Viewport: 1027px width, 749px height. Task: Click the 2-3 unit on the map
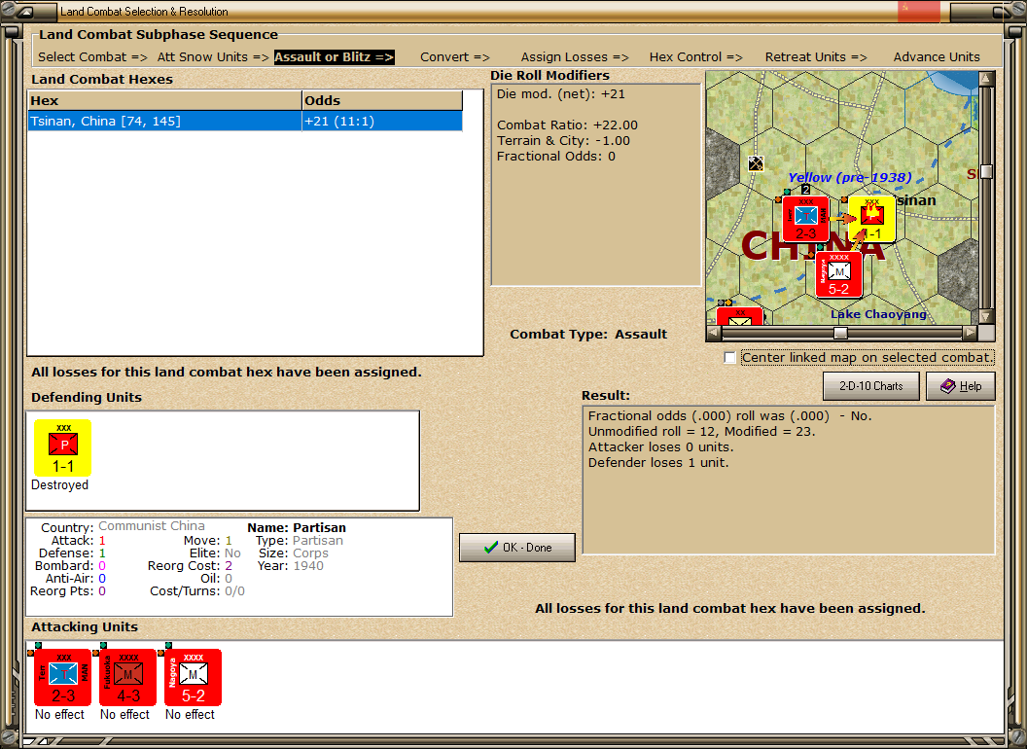tap(805, 219)
